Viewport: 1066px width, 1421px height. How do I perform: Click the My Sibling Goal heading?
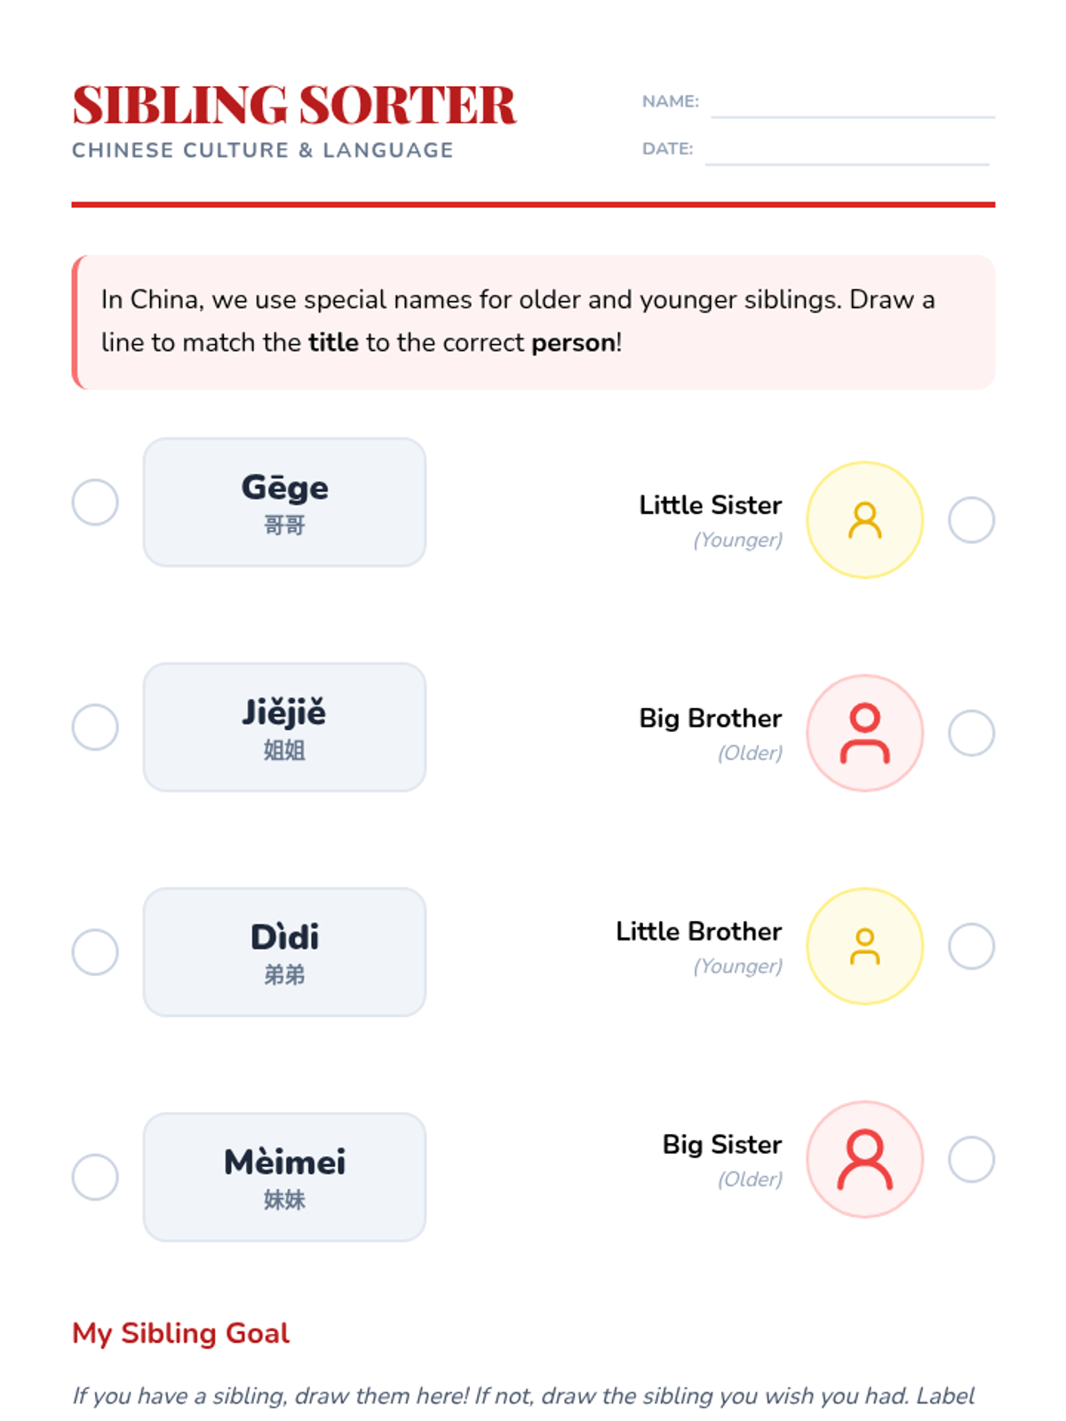(180, 1333)
